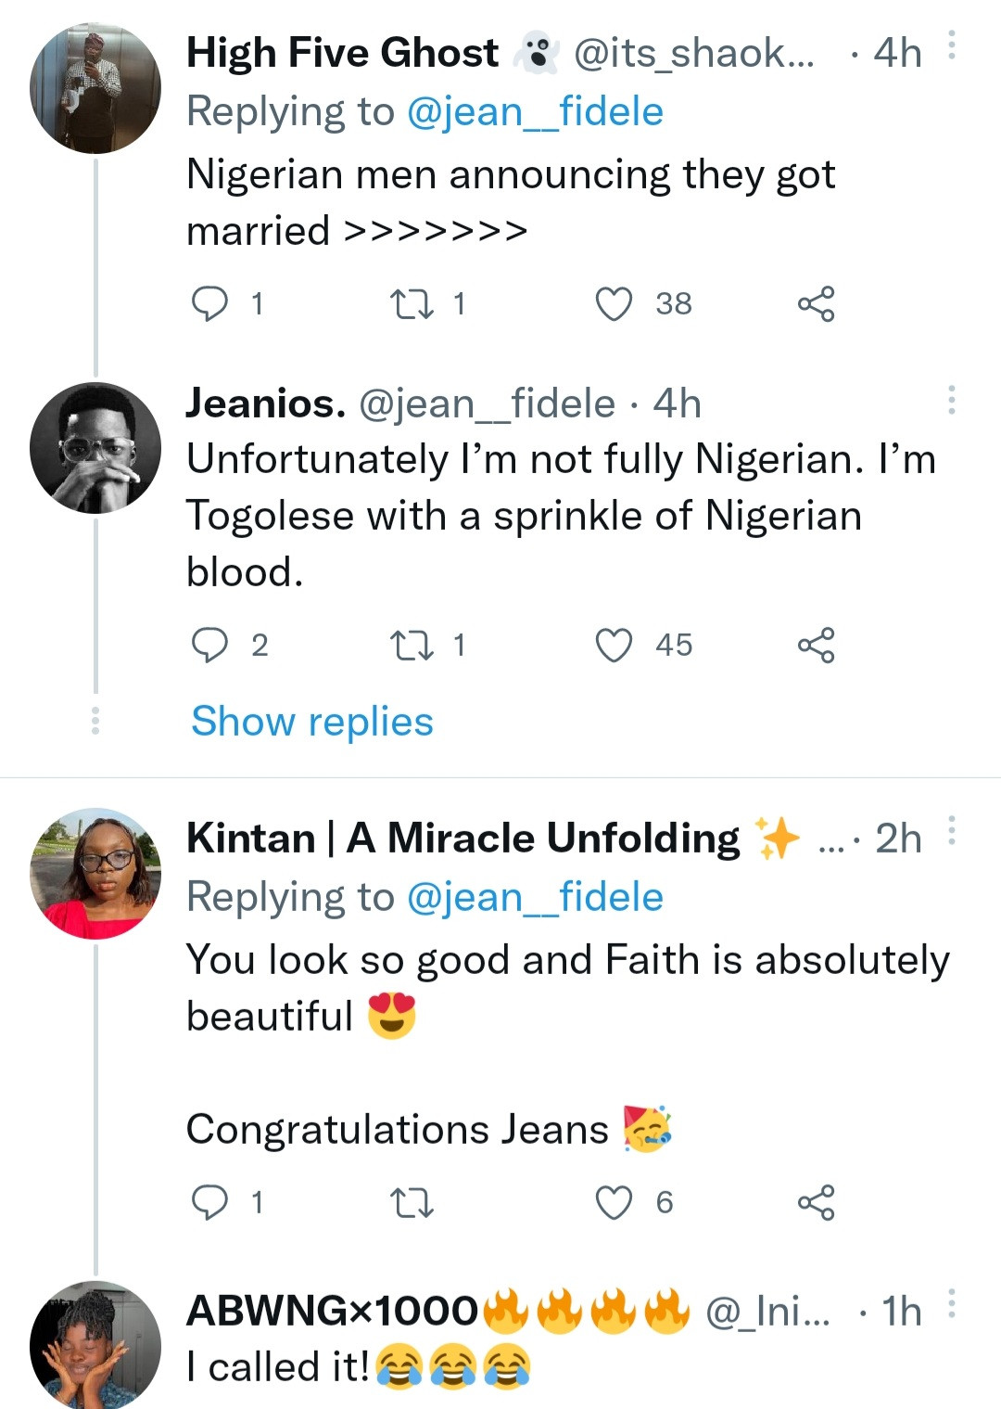Reply to Kintan's congratulations tweet
Viewport: 1001px width, 1409px height.
(209, 1202)
